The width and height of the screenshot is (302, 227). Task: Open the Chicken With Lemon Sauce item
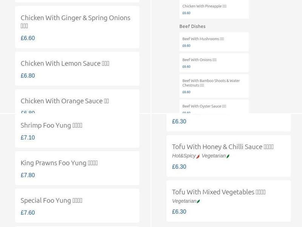[x=65, y=64]
